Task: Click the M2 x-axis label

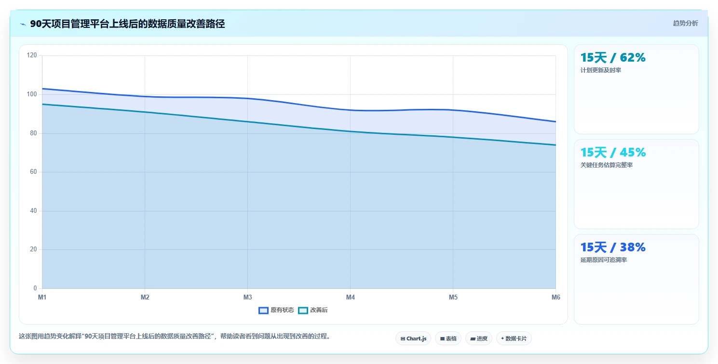Action: point(145,297)
